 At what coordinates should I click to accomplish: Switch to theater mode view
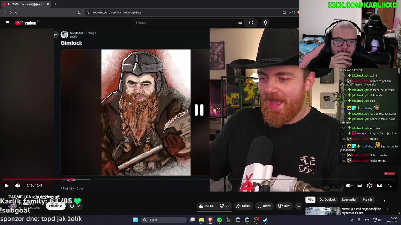(x=379, y=186)
